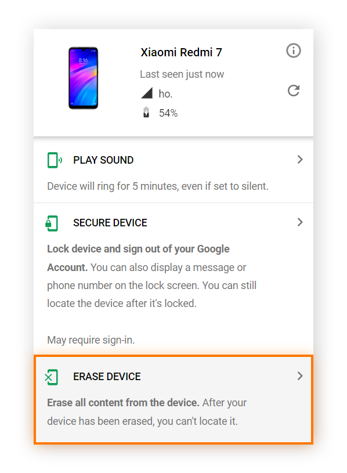This screenshot has width=347, height=473.
Task: Click the 54% battery level indicator
Action: coord(168,113)
